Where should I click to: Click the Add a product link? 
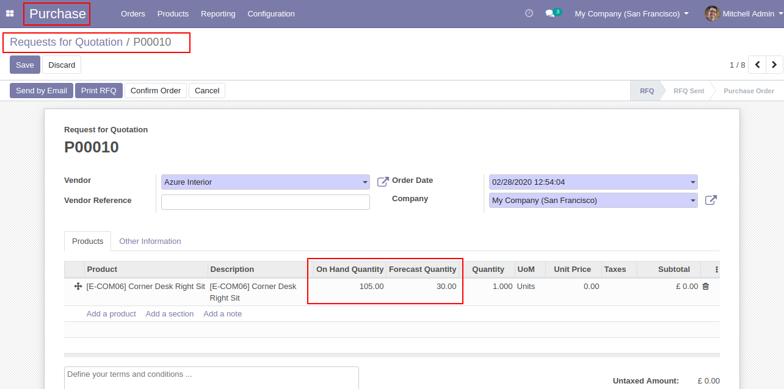click(111, 314)
